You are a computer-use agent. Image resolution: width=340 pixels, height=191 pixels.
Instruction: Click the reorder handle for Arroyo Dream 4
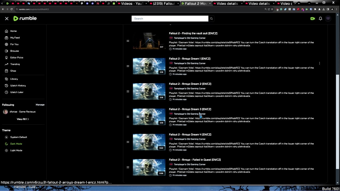128,142
